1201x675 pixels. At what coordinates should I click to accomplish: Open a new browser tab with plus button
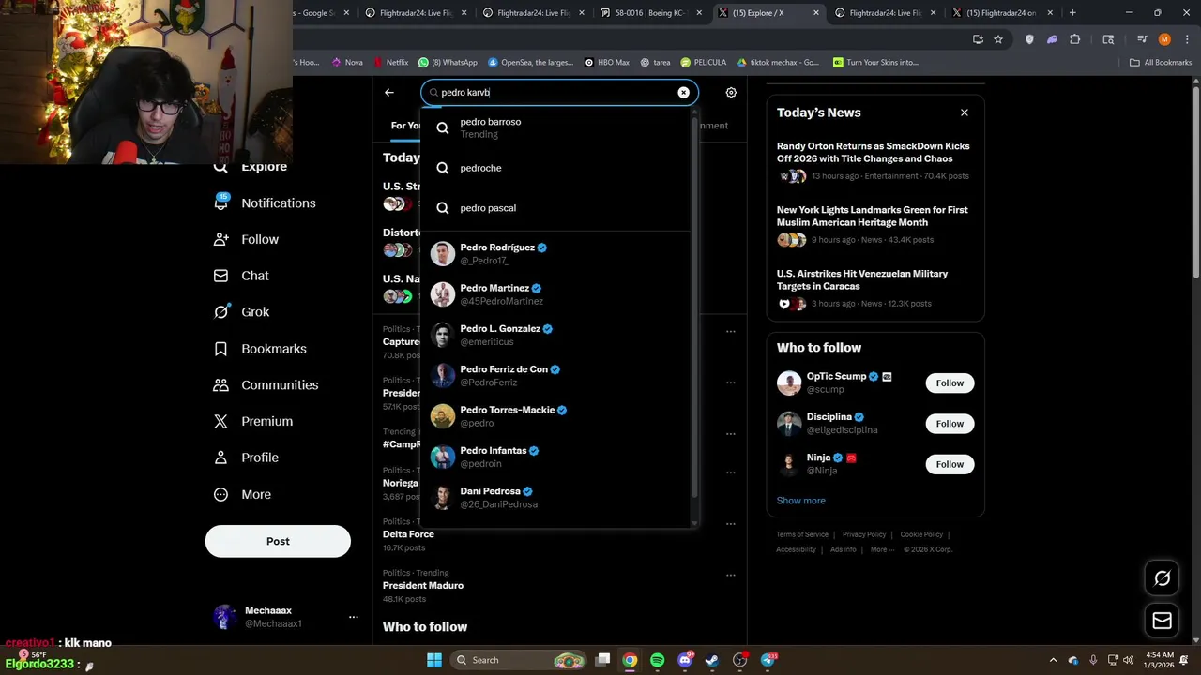point(1072,13)
